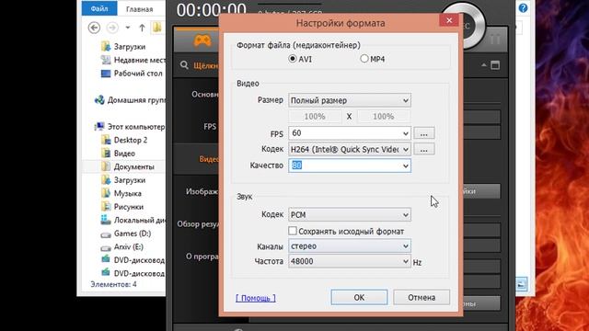Screen dimensions: 589x331
Task: Open the FPS dropdown showing 60
Action: 350,133
